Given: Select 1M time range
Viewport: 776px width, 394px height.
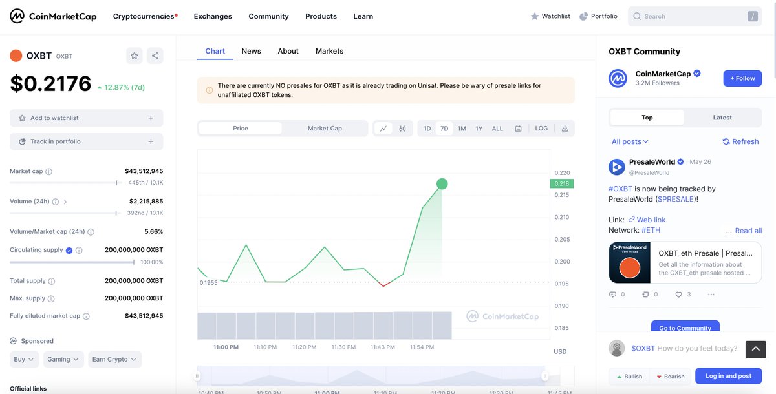Looking at the screenshot, I should click(462, 129).
